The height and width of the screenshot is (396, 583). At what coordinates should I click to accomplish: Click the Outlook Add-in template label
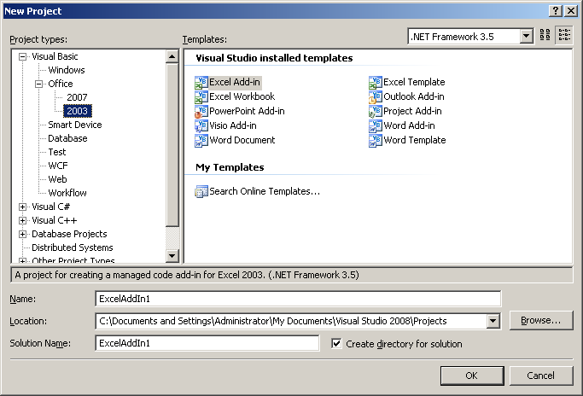pyautogui.click(x=414, y=96)
